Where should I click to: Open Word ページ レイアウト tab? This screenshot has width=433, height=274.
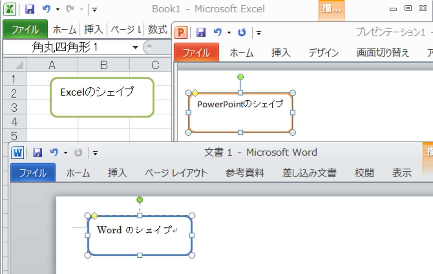tap(176, 173)
